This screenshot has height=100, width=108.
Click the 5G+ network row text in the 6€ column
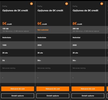tap(39, 61)
